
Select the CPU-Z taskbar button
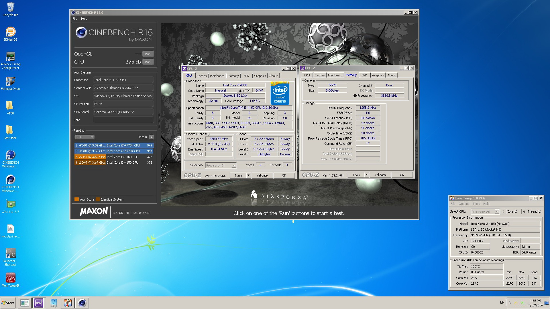tap(39, 303)
